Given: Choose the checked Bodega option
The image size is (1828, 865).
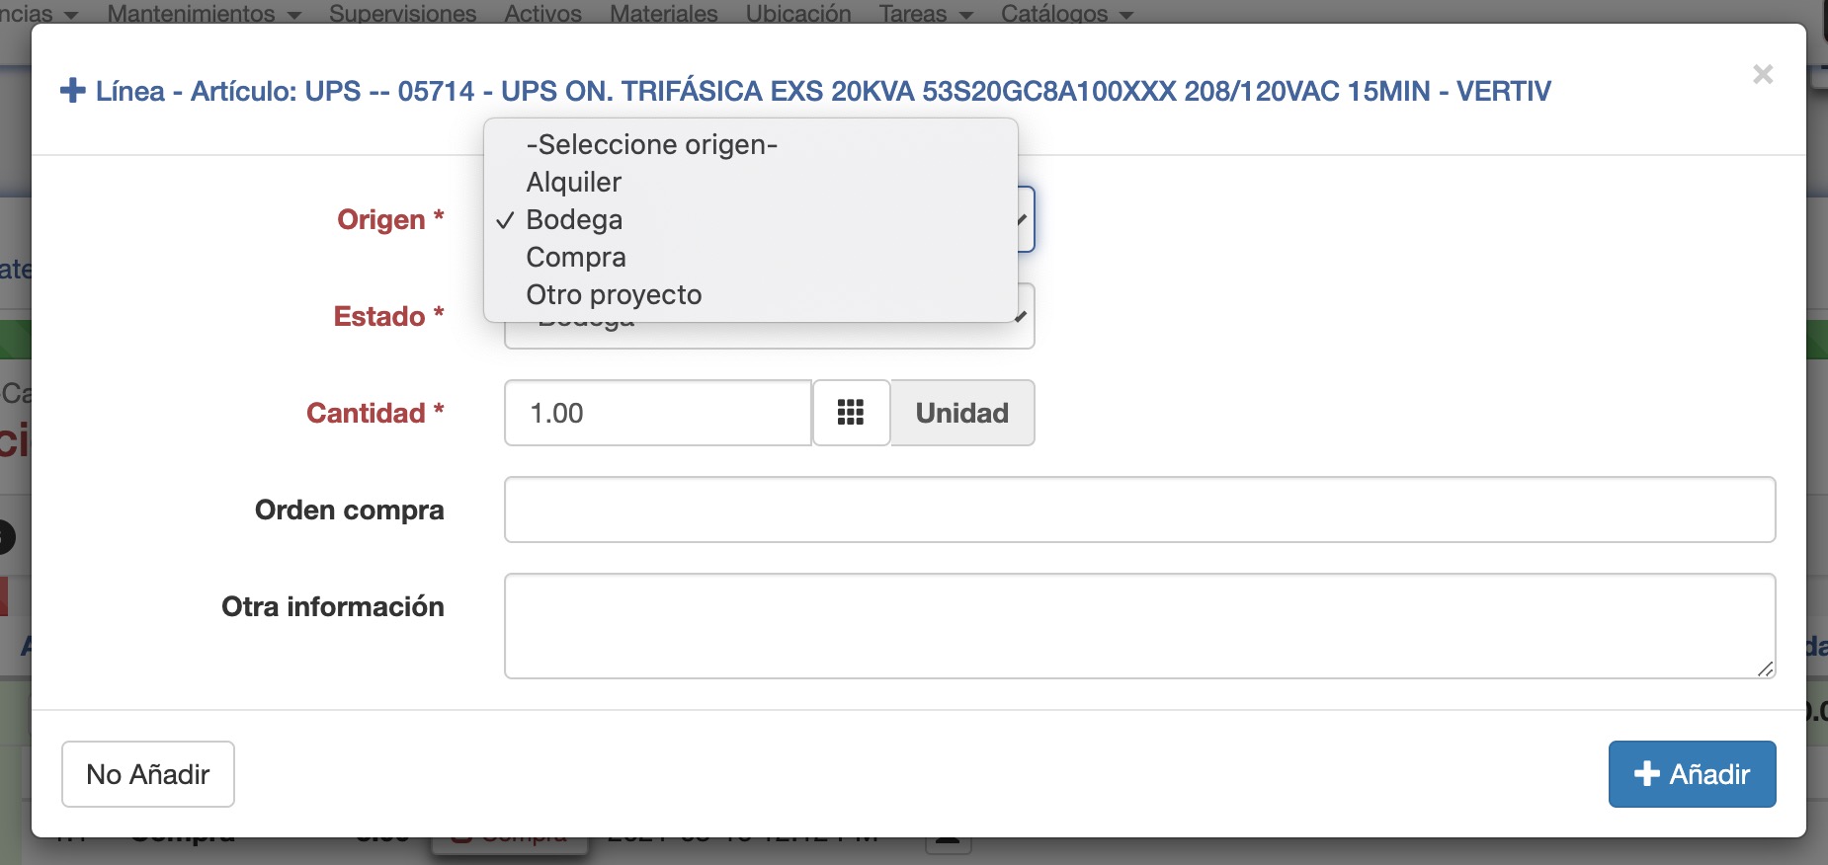Looking at the screenshot, I should 574,220.
